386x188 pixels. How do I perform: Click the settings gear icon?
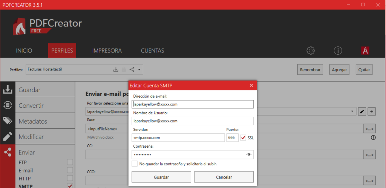[311, 50]
